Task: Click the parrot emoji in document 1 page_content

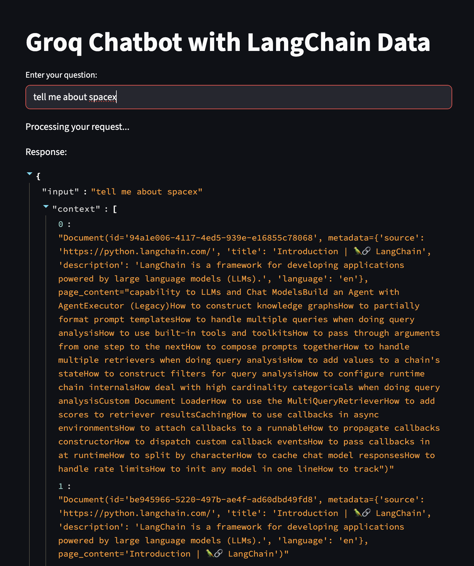Action: [210, 554]
